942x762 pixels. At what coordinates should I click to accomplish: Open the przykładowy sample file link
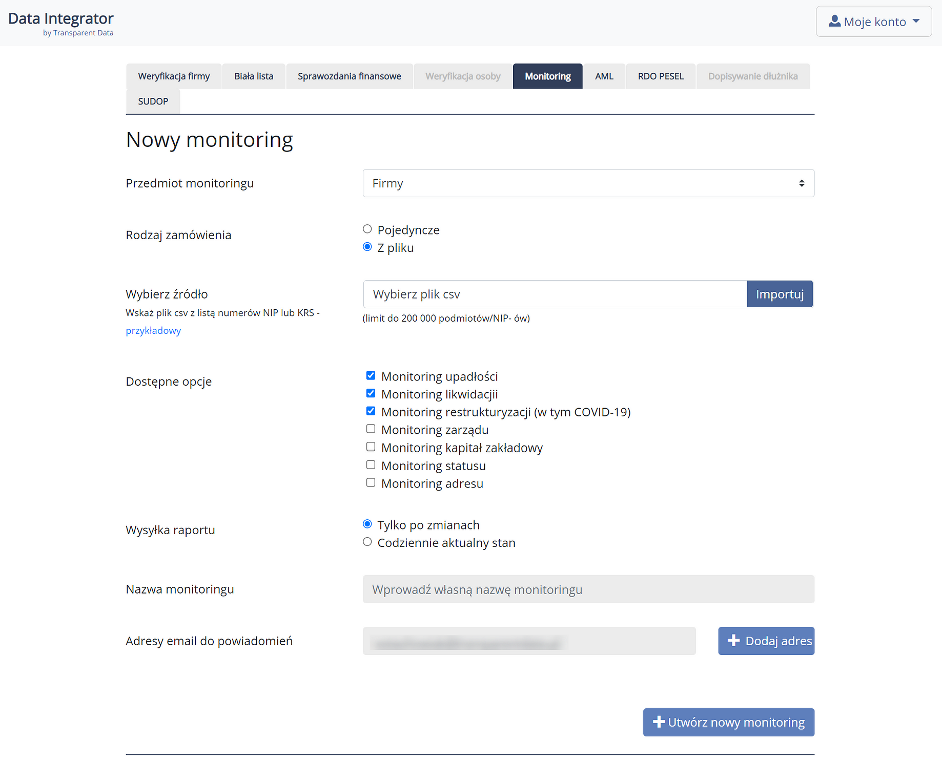click(x=153, y=331)
